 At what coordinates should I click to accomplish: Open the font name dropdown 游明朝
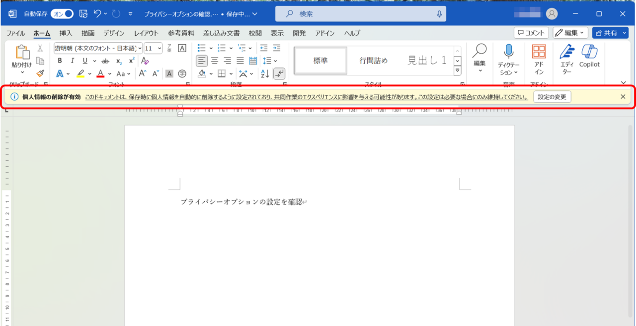click(x=139, y=48)
